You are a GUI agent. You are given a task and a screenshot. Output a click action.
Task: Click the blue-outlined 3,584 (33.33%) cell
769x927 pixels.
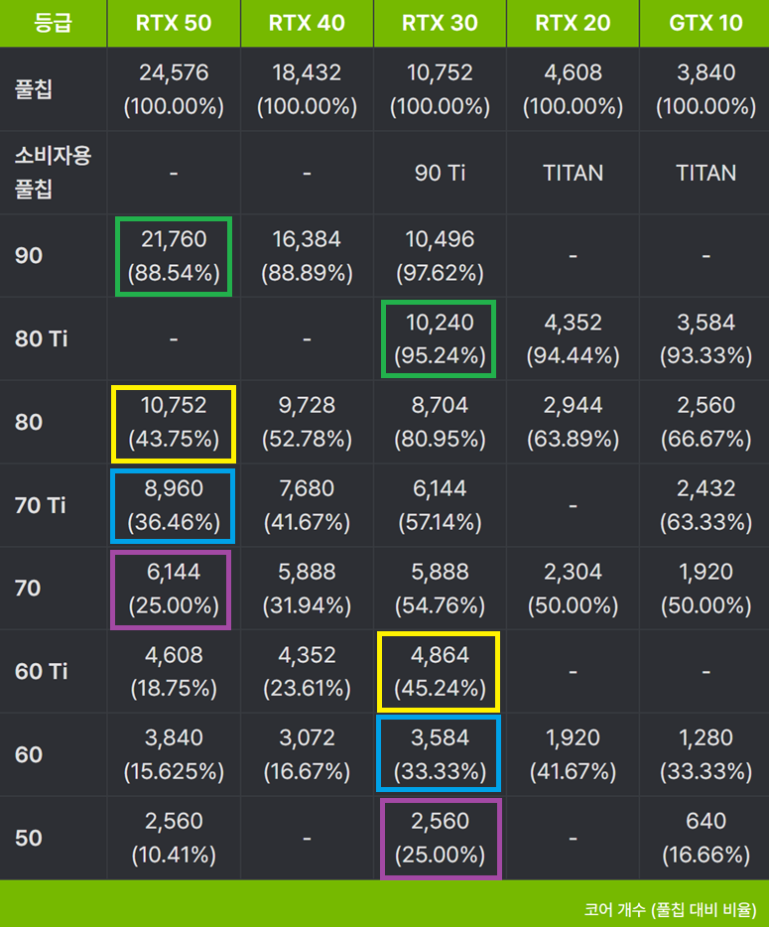point(440,754)
